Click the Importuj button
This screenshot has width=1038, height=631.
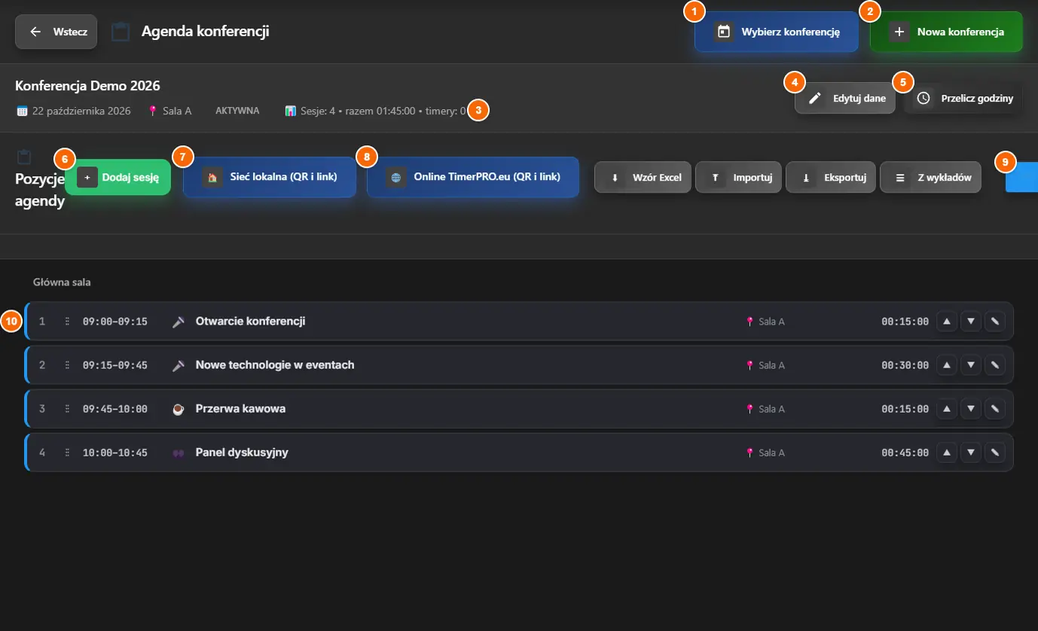[738, 178]
